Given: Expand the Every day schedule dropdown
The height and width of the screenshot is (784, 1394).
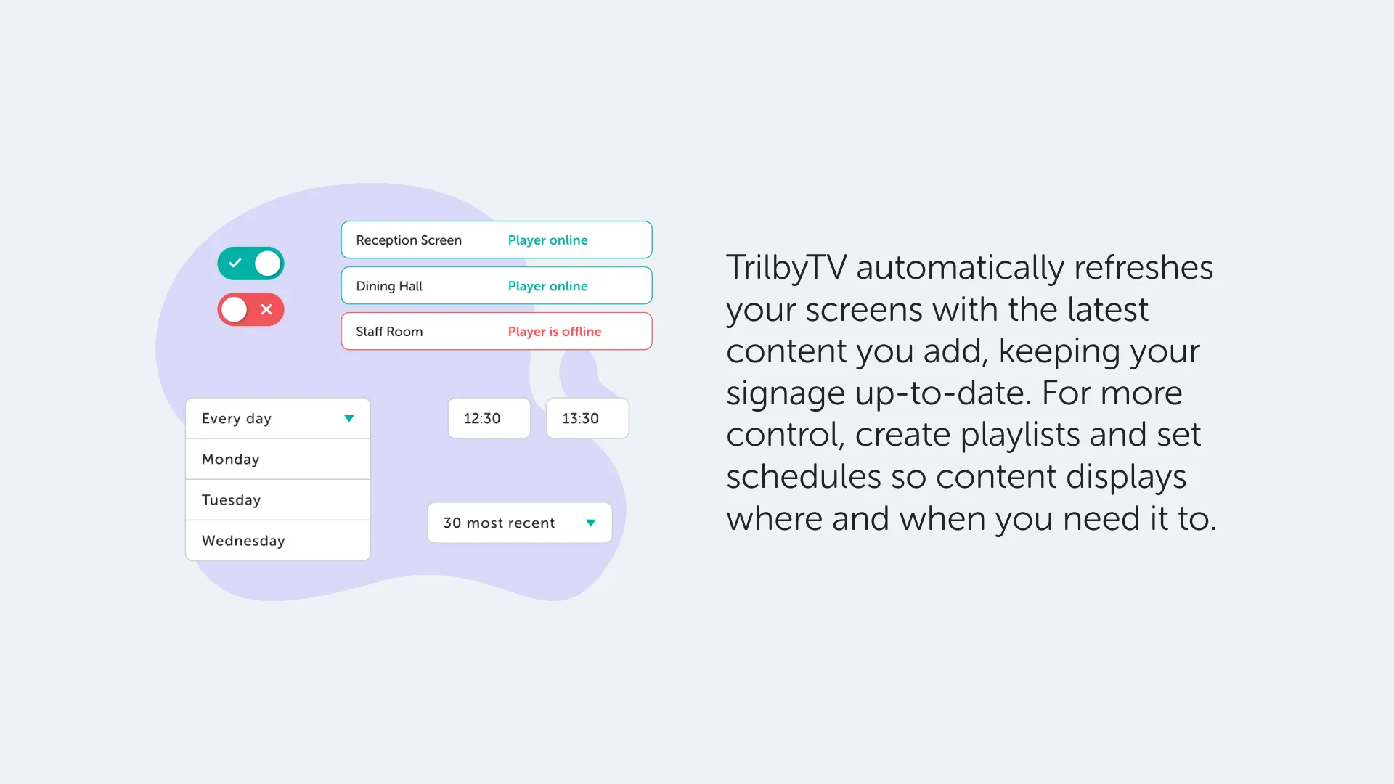Looking at the screenshot, I should [277, 417].
